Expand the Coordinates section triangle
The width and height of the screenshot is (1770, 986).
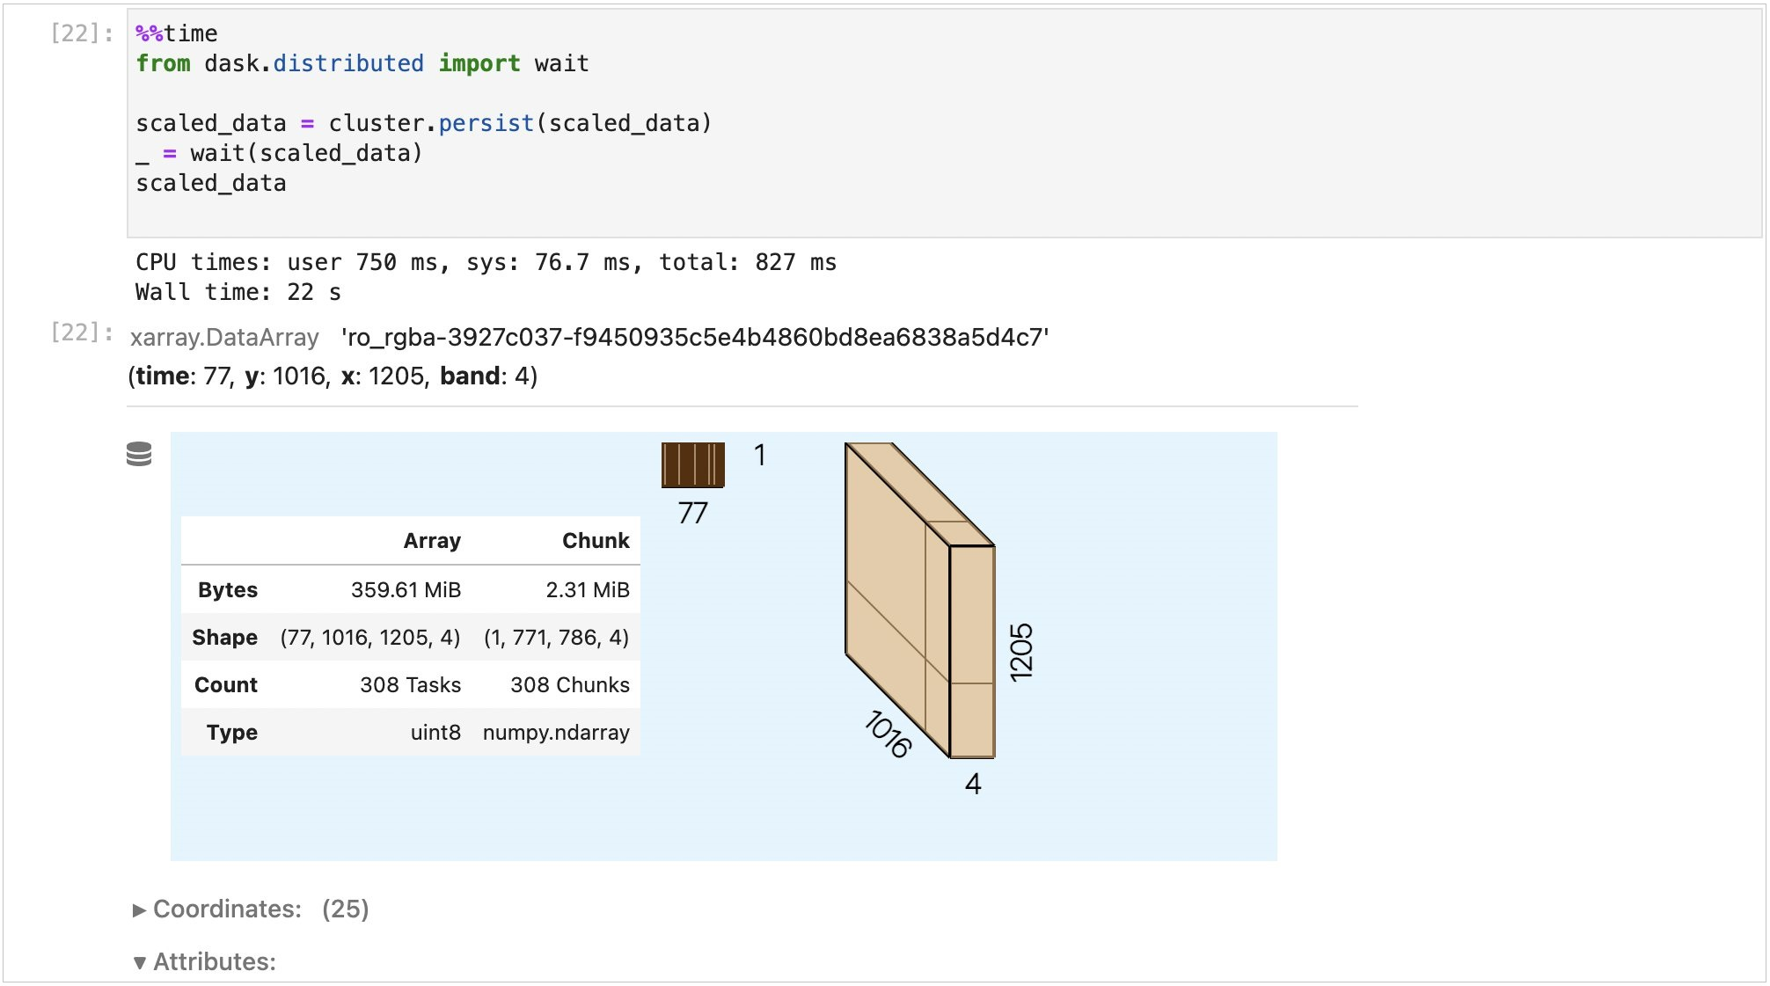pyautogui.click(x=139, y=909)
